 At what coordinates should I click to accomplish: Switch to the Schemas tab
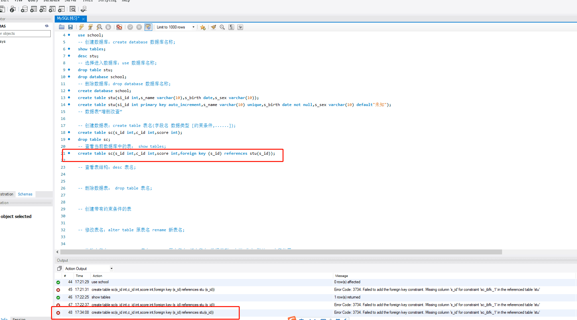click(x=25, y=194)
